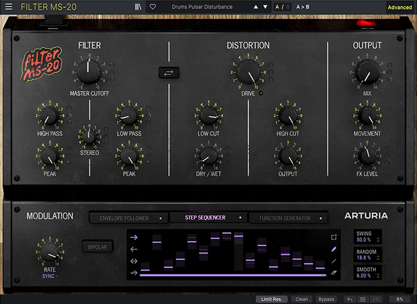Click the LOW CUT knob
Image resolution: width=417 pixels, height=304 pixels.
pyautogui.click(x=208, y=116)
